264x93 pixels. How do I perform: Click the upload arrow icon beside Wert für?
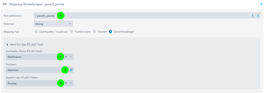tap(7, 45)
